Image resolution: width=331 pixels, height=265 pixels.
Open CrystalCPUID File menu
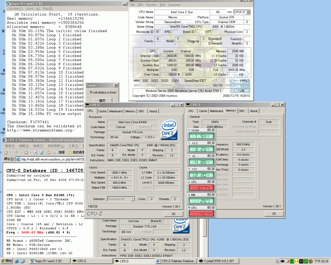click(133, 5)
